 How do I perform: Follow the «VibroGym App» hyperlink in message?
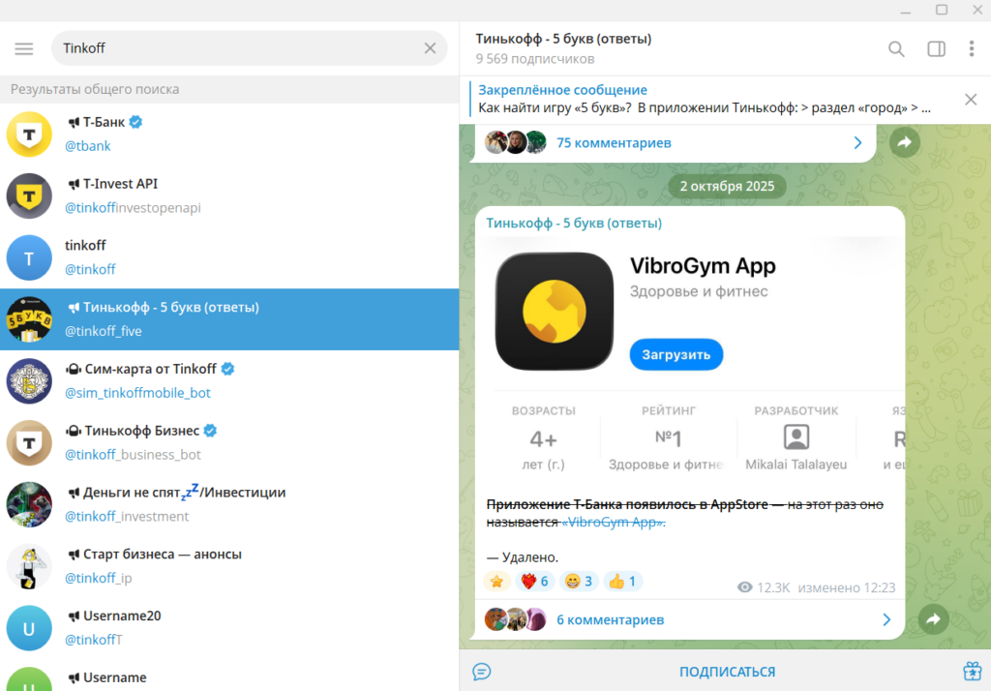pyautogui.click(x=614, y=523)
